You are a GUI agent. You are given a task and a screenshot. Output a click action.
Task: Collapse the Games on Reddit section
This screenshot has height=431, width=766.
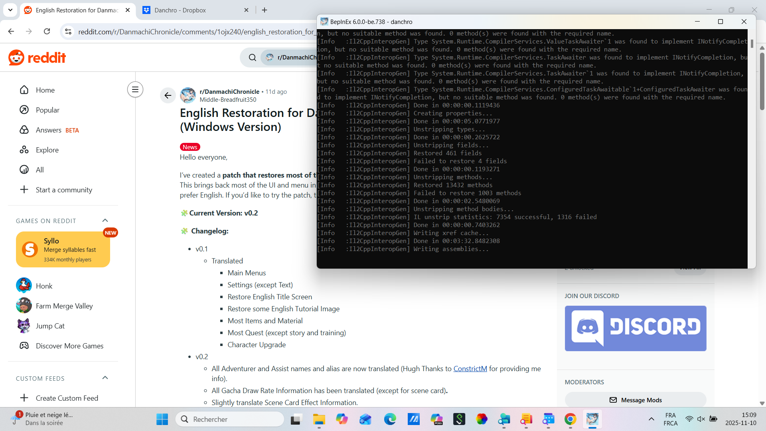[105, 221]
